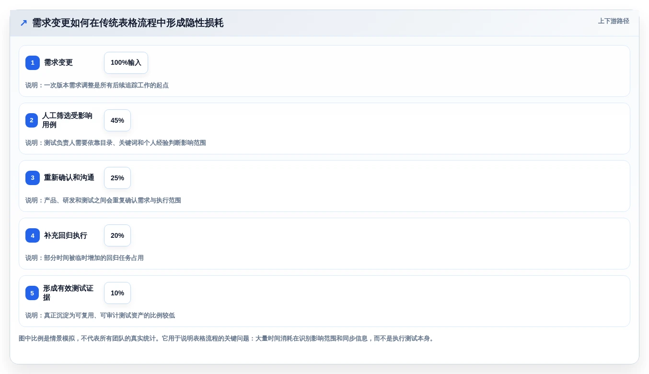The height and width of the screenshot is (374, 649).
Task: Click description about 测试负责人需要依靠目录
Action: click(116, 143)
